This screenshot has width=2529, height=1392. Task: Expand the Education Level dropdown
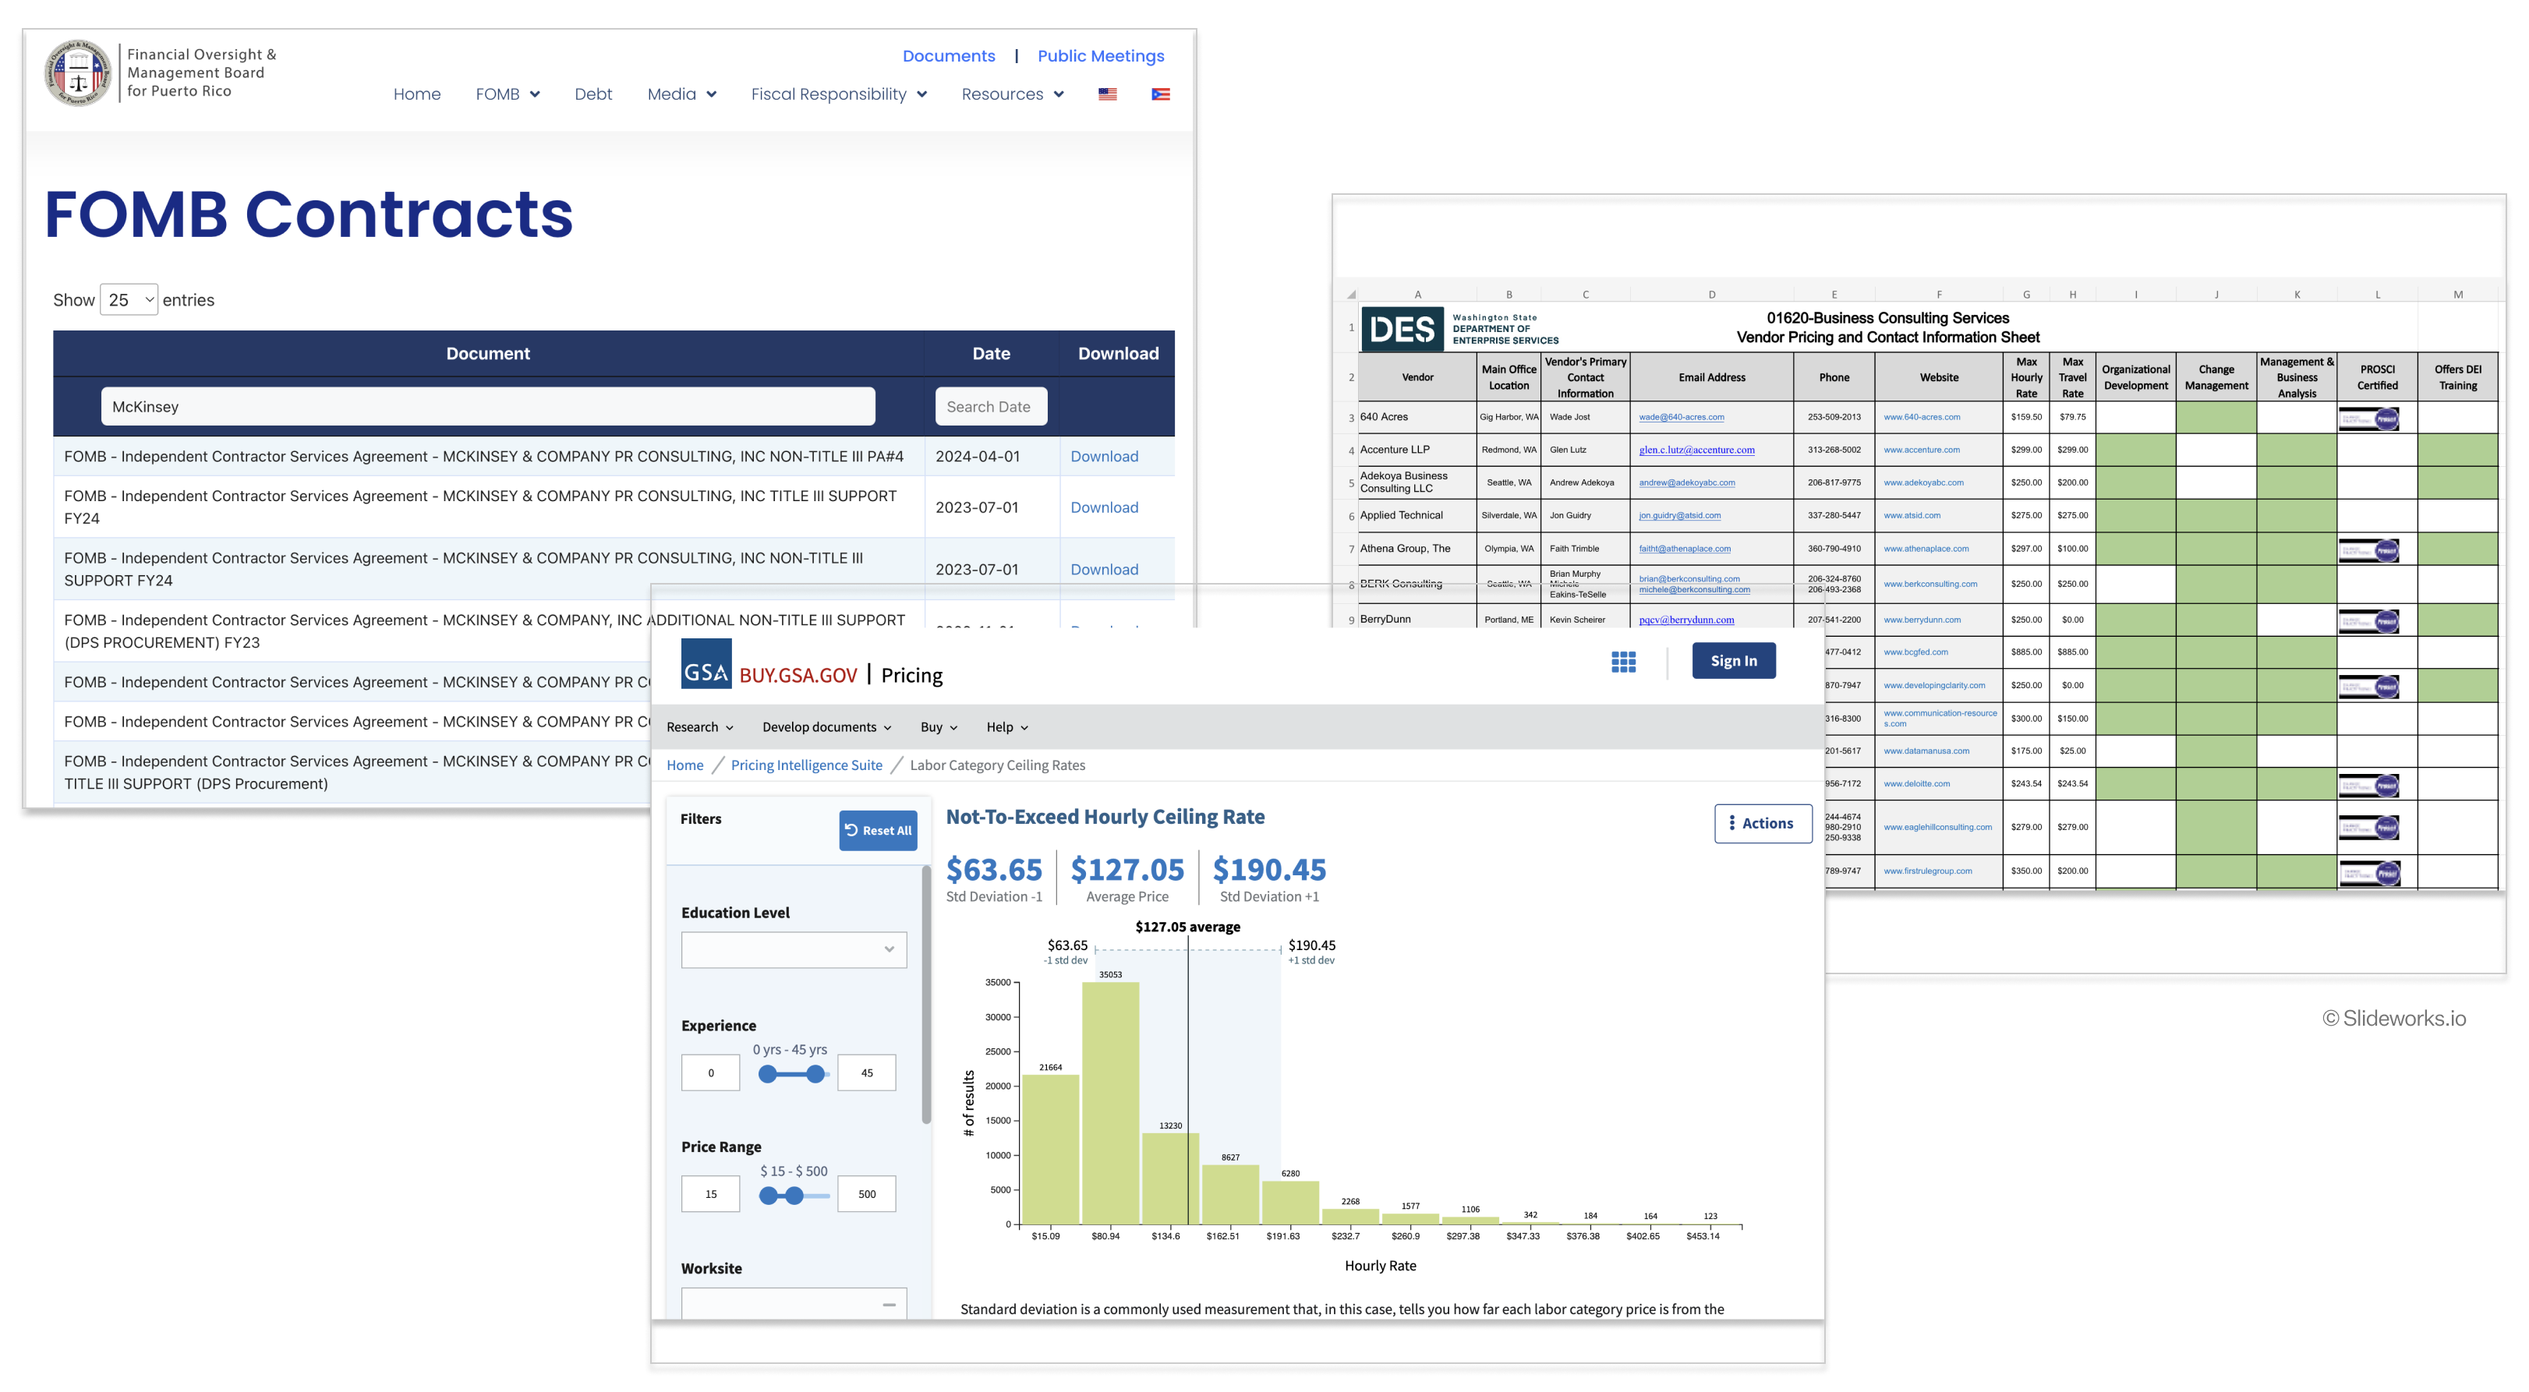pyautogui.click(x=794, y=949)
